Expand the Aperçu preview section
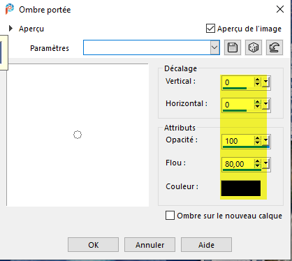This screenshot has height=261, width=292. pyautogui.click(x=10, y=29)
